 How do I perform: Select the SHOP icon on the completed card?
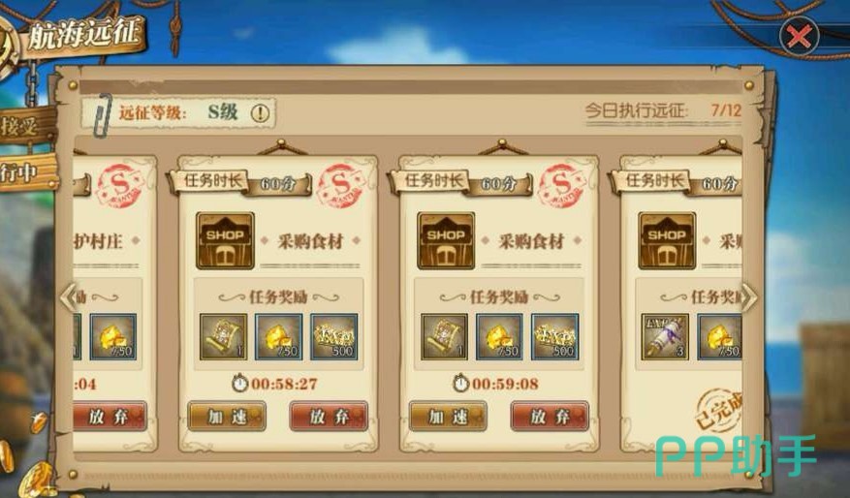click(667, 240)
